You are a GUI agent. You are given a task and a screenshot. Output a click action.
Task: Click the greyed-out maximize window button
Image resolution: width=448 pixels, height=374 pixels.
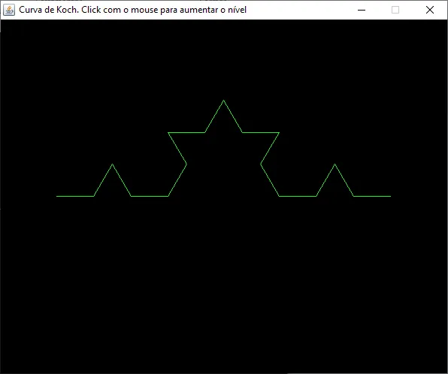395,10
